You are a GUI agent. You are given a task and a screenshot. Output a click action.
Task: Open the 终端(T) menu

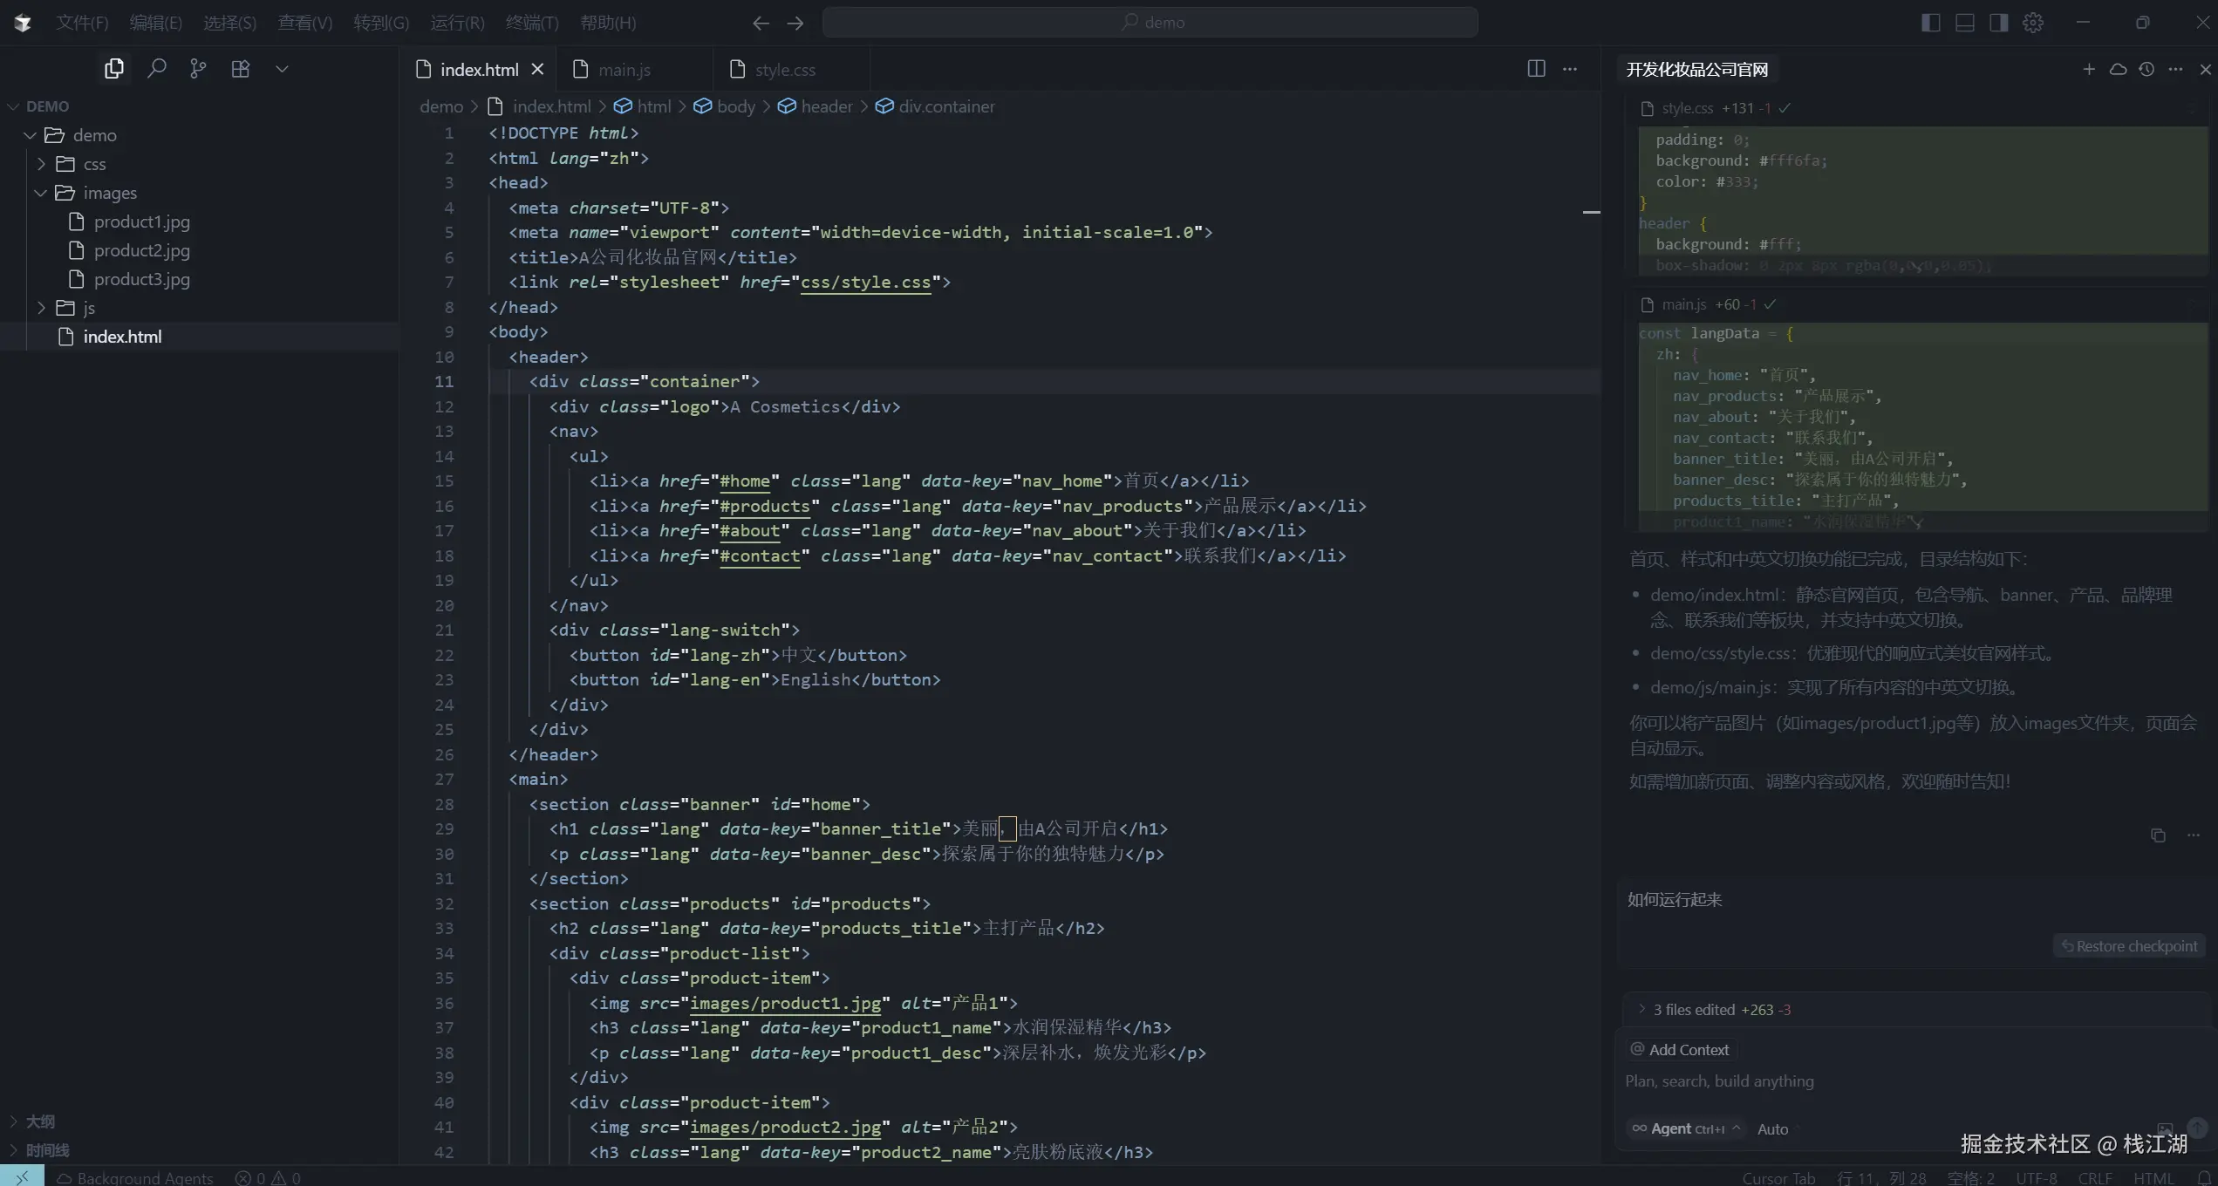531,23
